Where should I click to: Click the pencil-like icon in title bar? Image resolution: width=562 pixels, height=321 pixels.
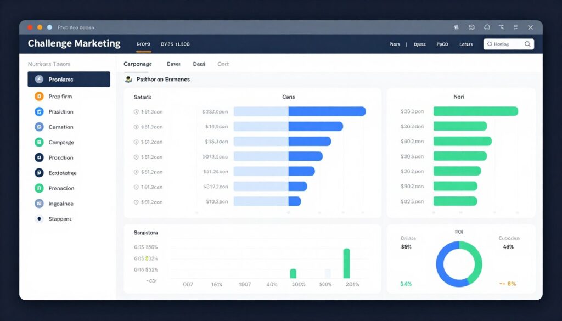tap(501, 27)
